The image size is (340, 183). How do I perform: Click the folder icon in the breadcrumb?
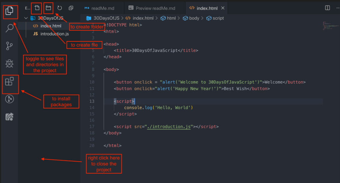pos(88,18)
